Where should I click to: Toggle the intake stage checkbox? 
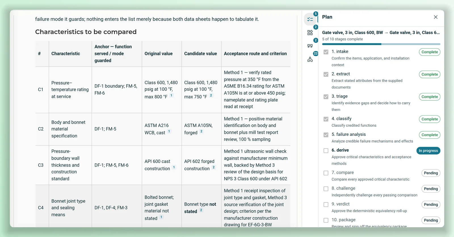pyautogui.click(x=326, y=52)
